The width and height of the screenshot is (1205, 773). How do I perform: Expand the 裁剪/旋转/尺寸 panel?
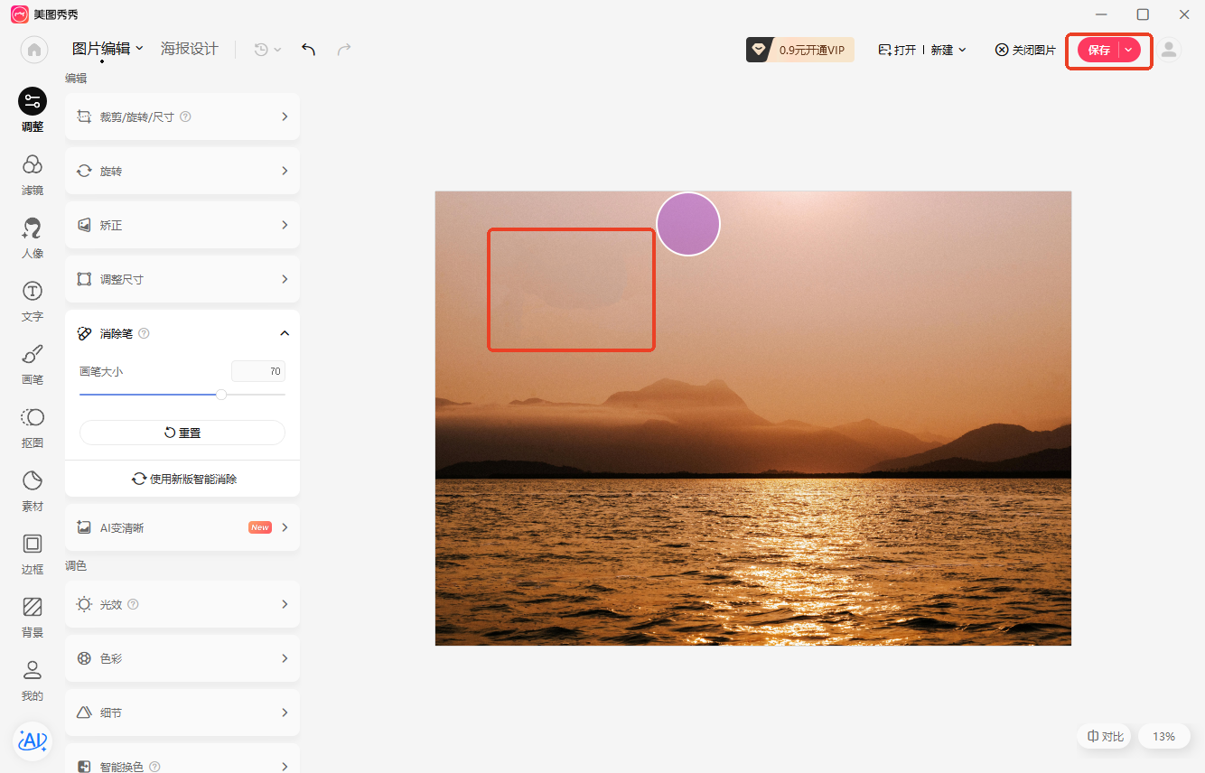[x=182, y=116]
